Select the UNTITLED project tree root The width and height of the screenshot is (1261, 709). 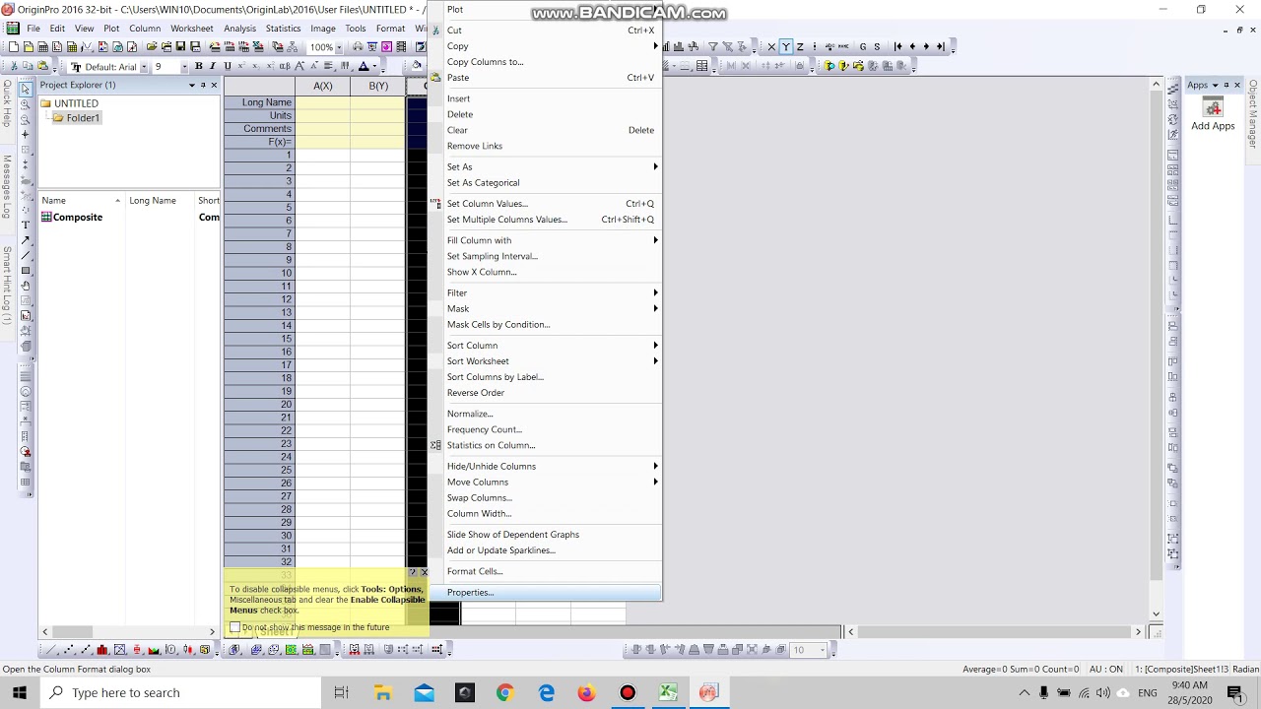(x=76, y=103)
